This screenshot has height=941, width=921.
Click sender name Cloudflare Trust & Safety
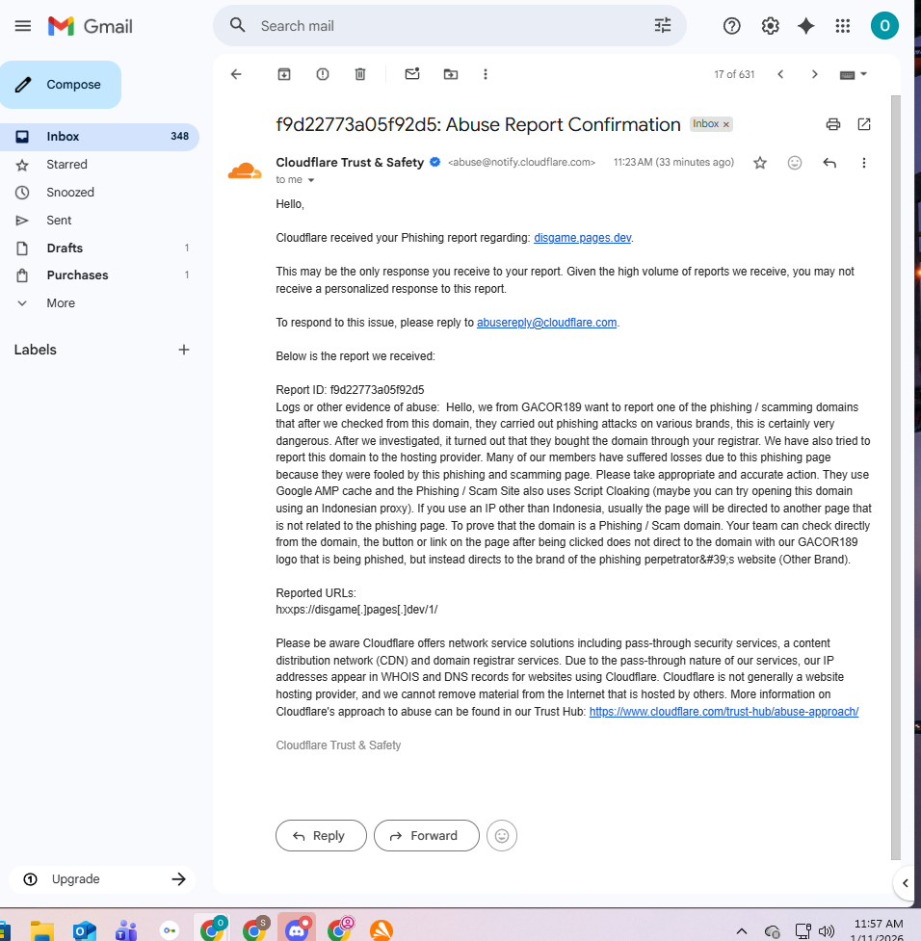[x=350, y=162]
